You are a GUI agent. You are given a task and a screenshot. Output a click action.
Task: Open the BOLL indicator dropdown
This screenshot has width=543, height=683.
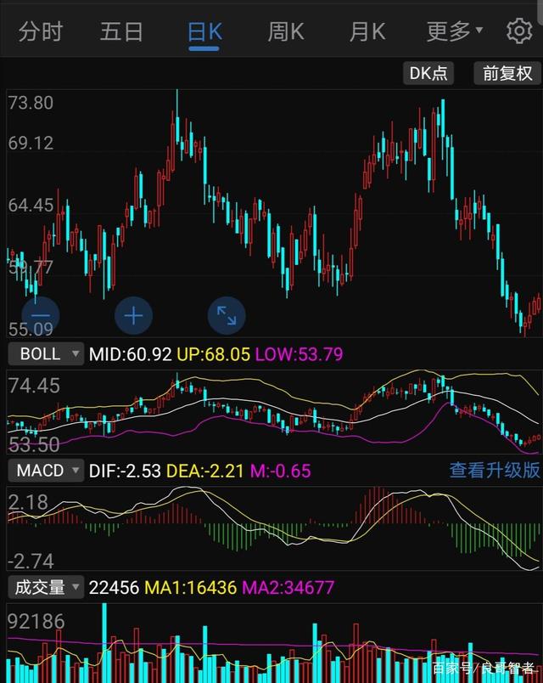[46, 353]
